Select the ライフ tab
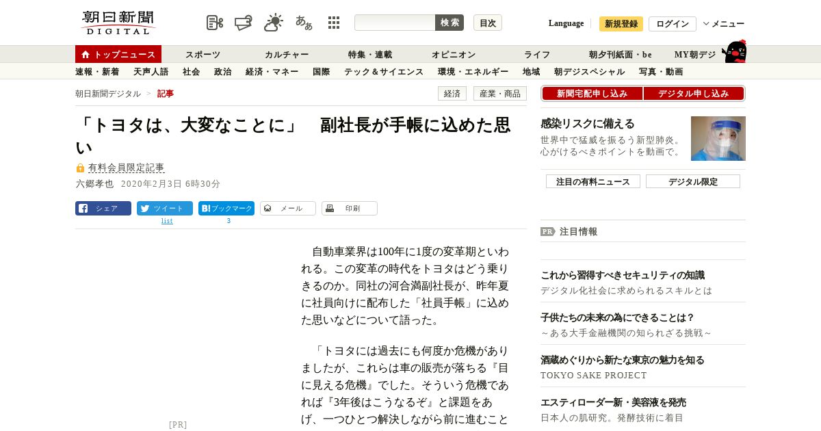 537,55
